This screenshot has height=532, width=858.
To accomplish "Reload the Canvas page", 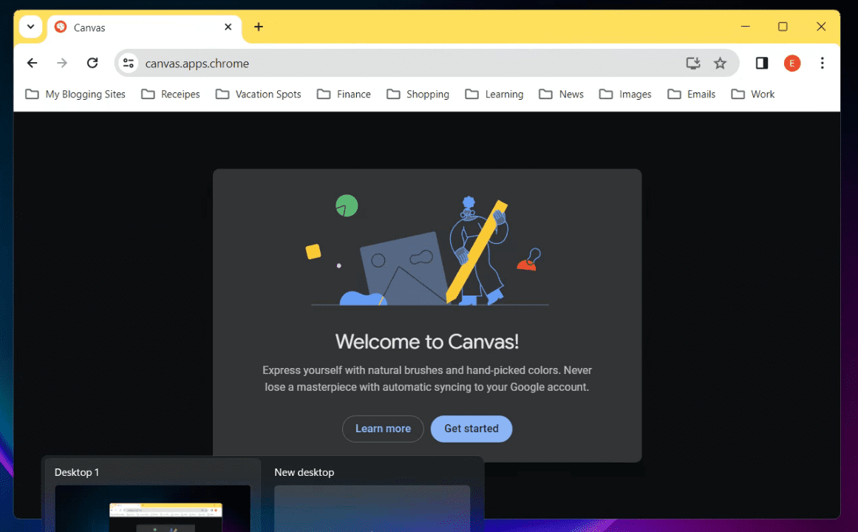I will click(92, 63).
